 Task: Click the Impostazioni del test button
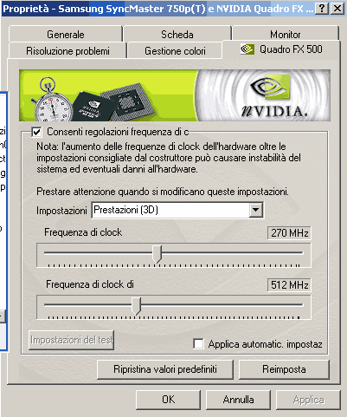point(71,340)
